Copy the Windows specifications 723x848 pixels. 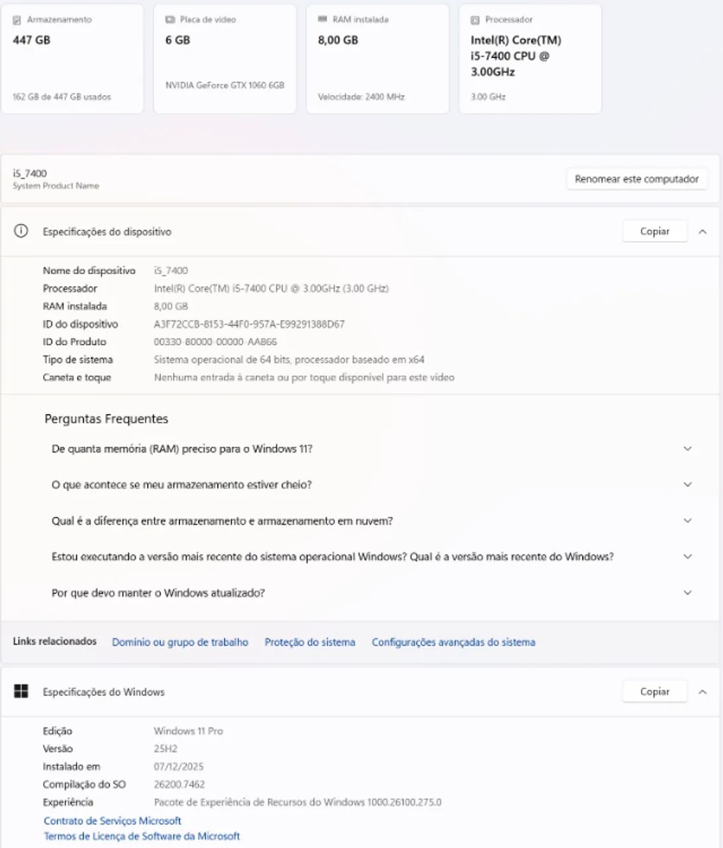pyautogui.click(x=654, y=692)
